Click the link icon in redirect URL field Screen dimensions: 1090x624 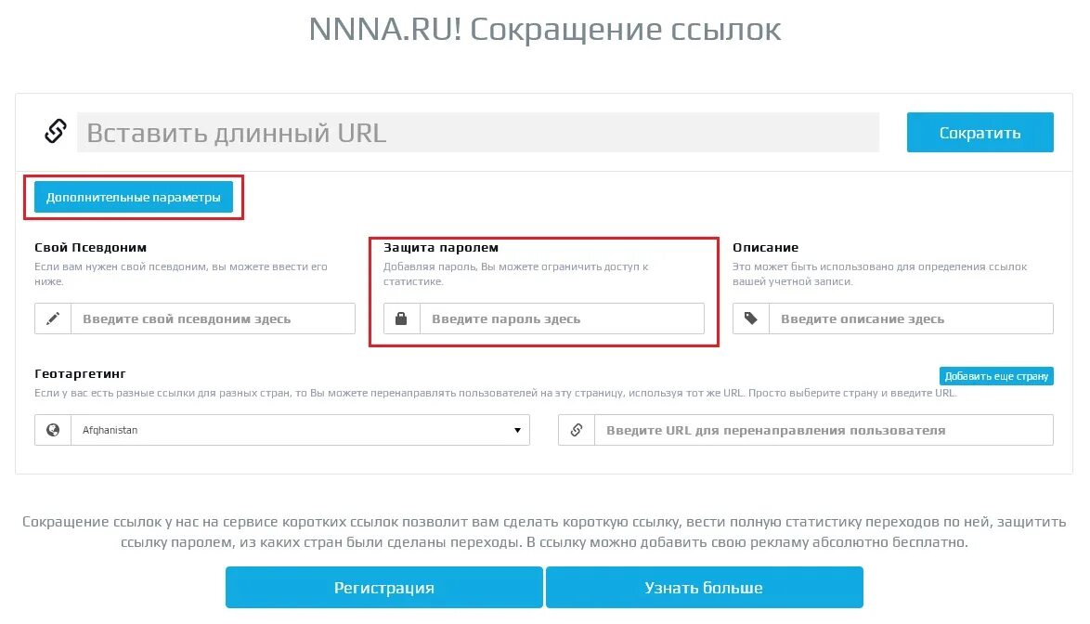click(577, 430)
